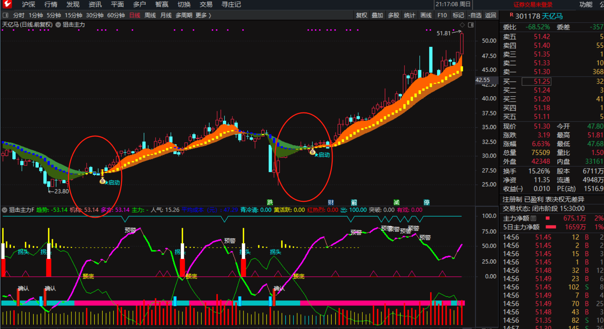The width and height of the screenshot is (604, 329).
Task: Click the 停 event marker icon
Action: coord(426,202)
